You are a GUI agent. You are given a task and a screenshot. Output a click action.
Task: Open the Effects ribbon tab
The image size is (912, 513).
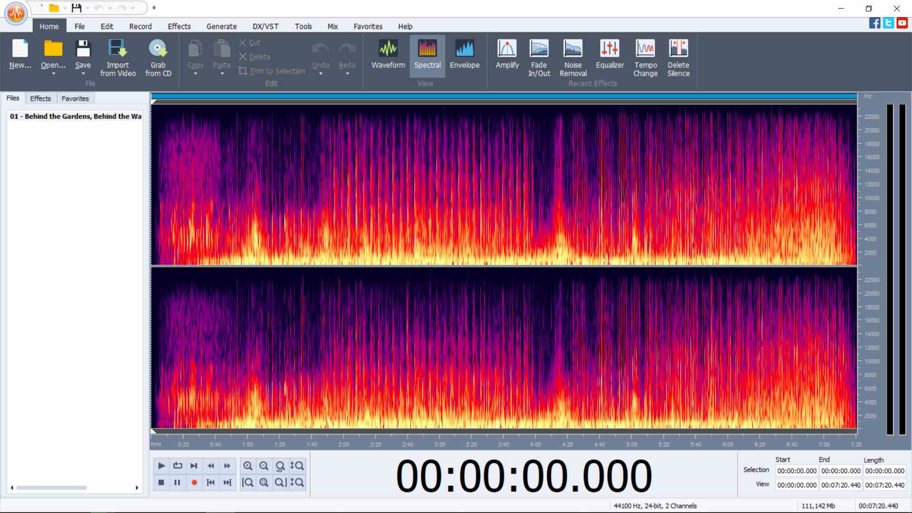click(x=179, y=27)
